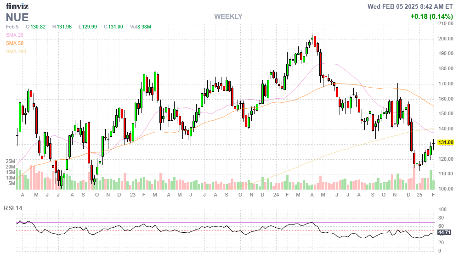Click the SMA 200 legend label

[x=16, y=51]
